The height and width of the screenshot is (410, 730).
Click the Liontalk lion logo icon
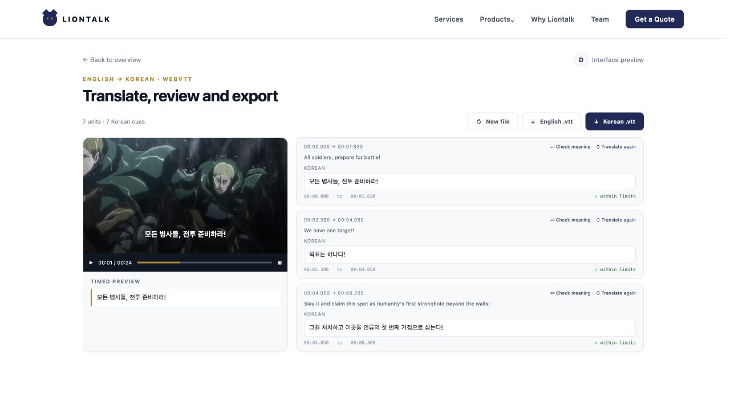click(x=50, y=18)
